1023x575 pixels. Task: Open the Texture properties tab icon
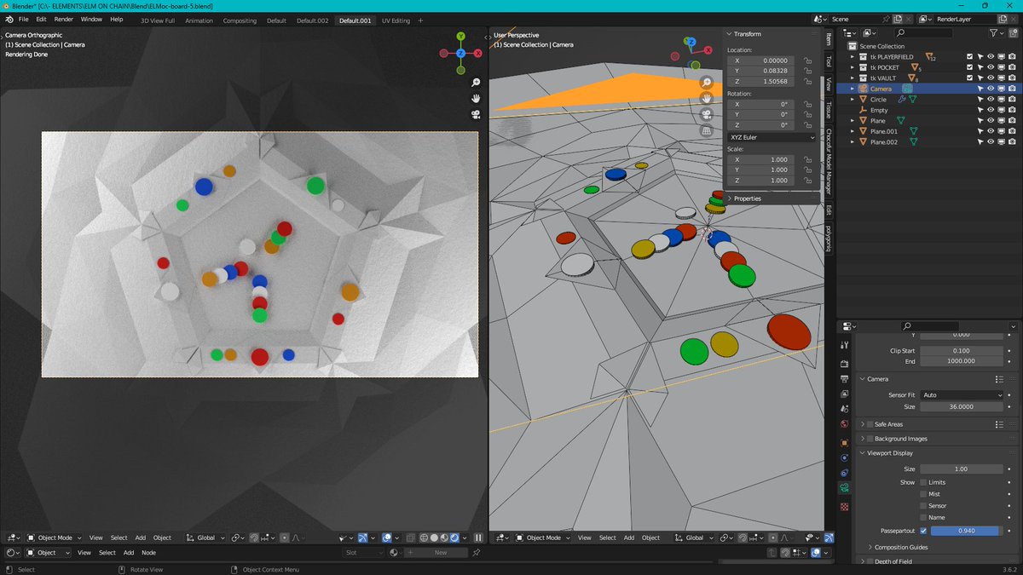[845, 507]
